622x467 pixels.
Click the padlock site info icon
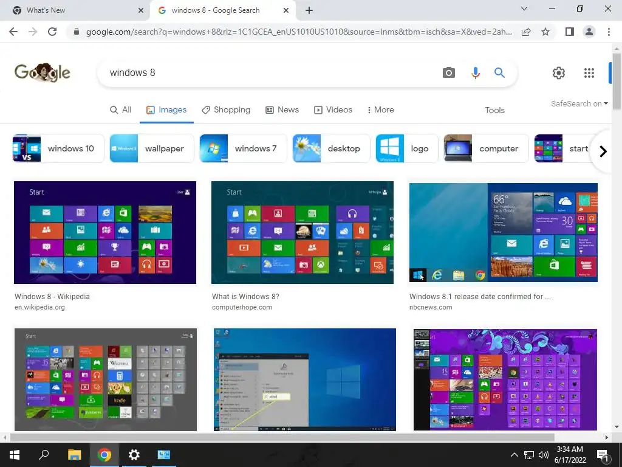[77, 32]
